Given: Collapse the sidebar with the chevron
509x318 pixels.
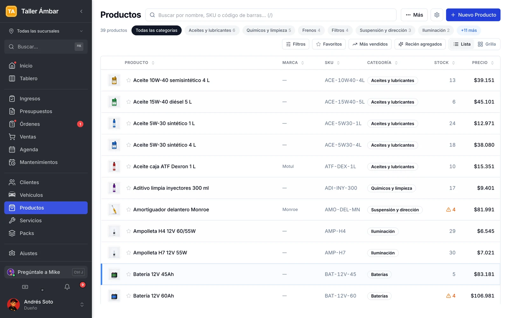Looking at the screenshot, I should [81, 11].
